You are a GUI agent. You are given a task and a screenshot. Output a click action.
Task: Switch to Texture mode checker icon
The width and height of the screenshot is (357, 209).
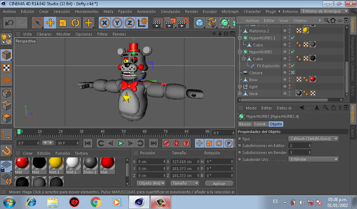6,68
